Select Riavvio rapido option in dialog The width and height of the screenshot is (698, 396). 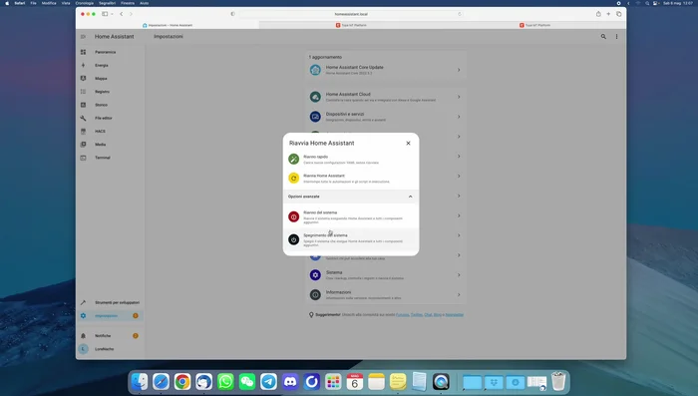pyautogui.click(x=351, y=159)
